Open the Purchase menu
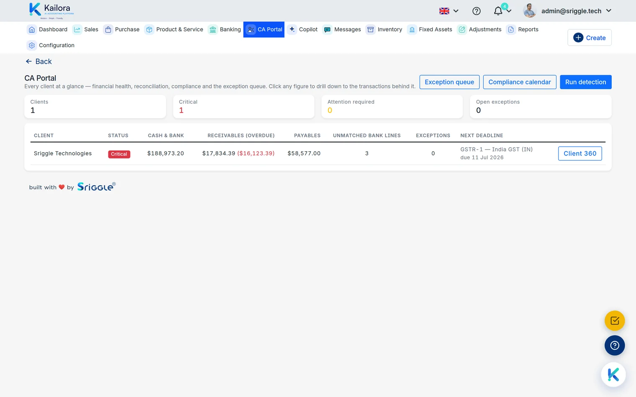The image size is (636, 397). (122, 30)
